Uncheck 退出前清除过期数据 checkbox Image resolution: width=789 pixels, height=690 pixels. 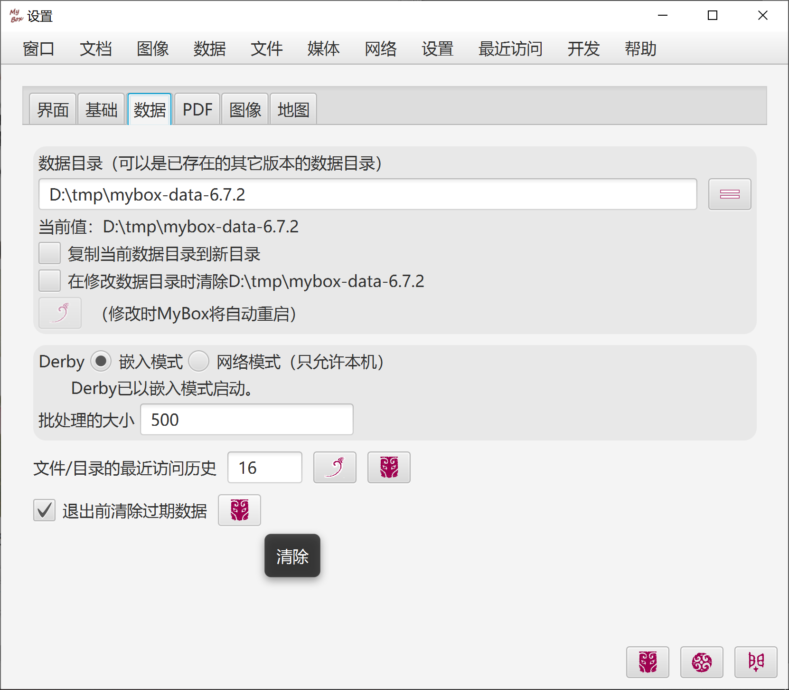pyautogui.click(x=44, y=510)
